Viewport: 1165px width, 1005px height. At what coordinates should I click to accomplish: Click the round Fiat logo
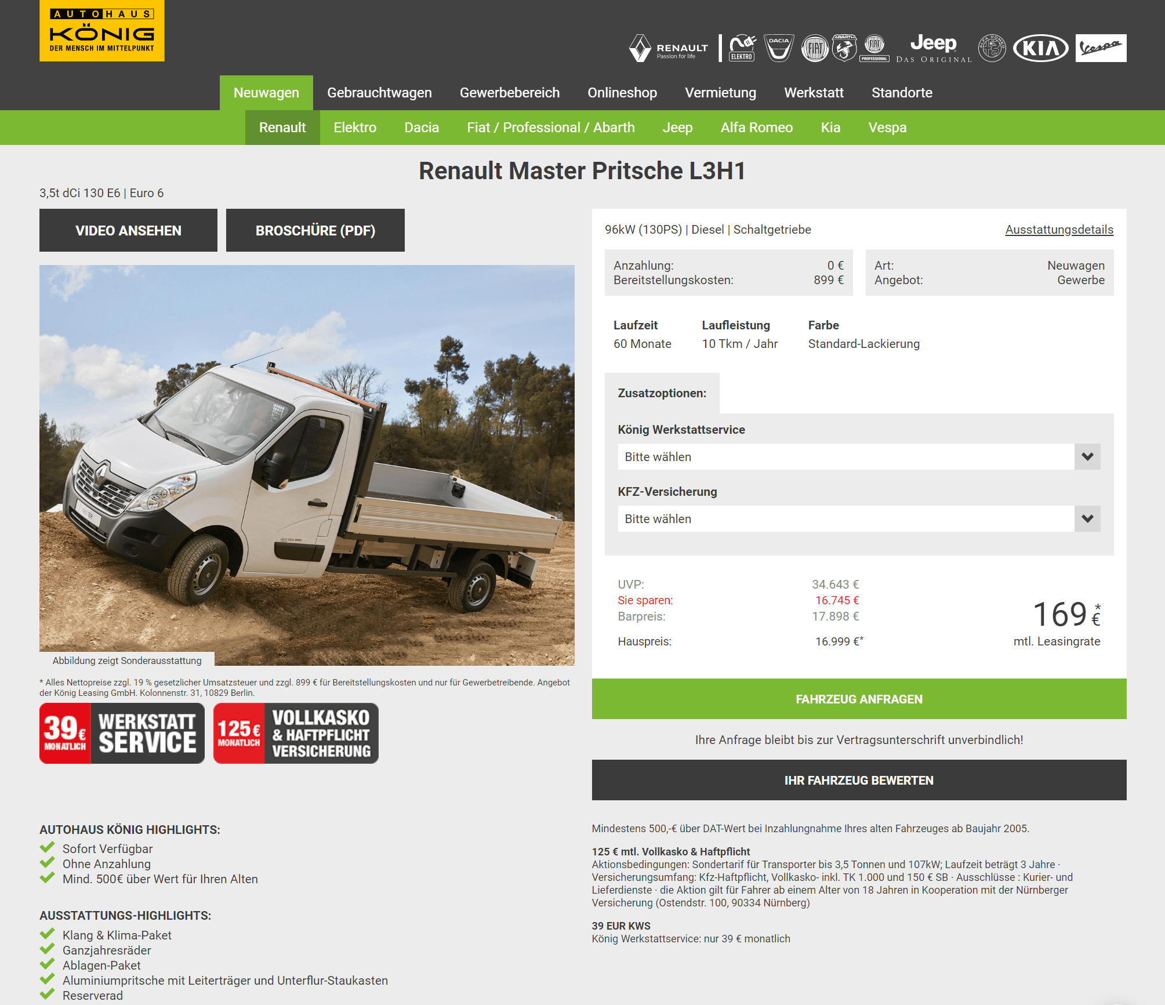pyautogui.click(x=815, y=48)
